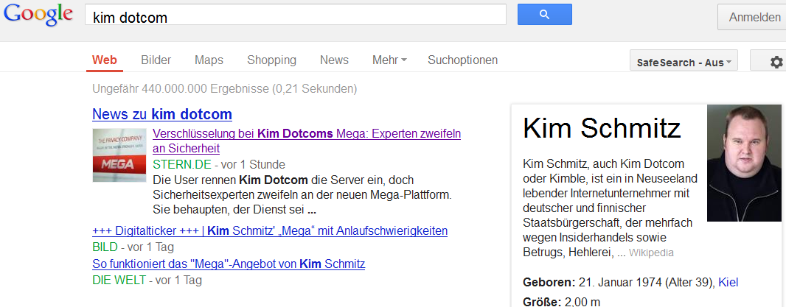Click the STERN.DE source label
Image resolution: width=786 pixels, height=307 pixels.
point(182,164)
